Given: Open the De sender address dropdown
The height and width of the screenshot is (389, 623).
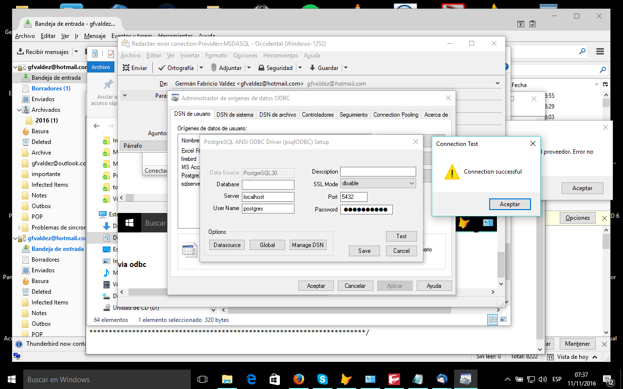Looking at the screenshot, I should 497,83.
